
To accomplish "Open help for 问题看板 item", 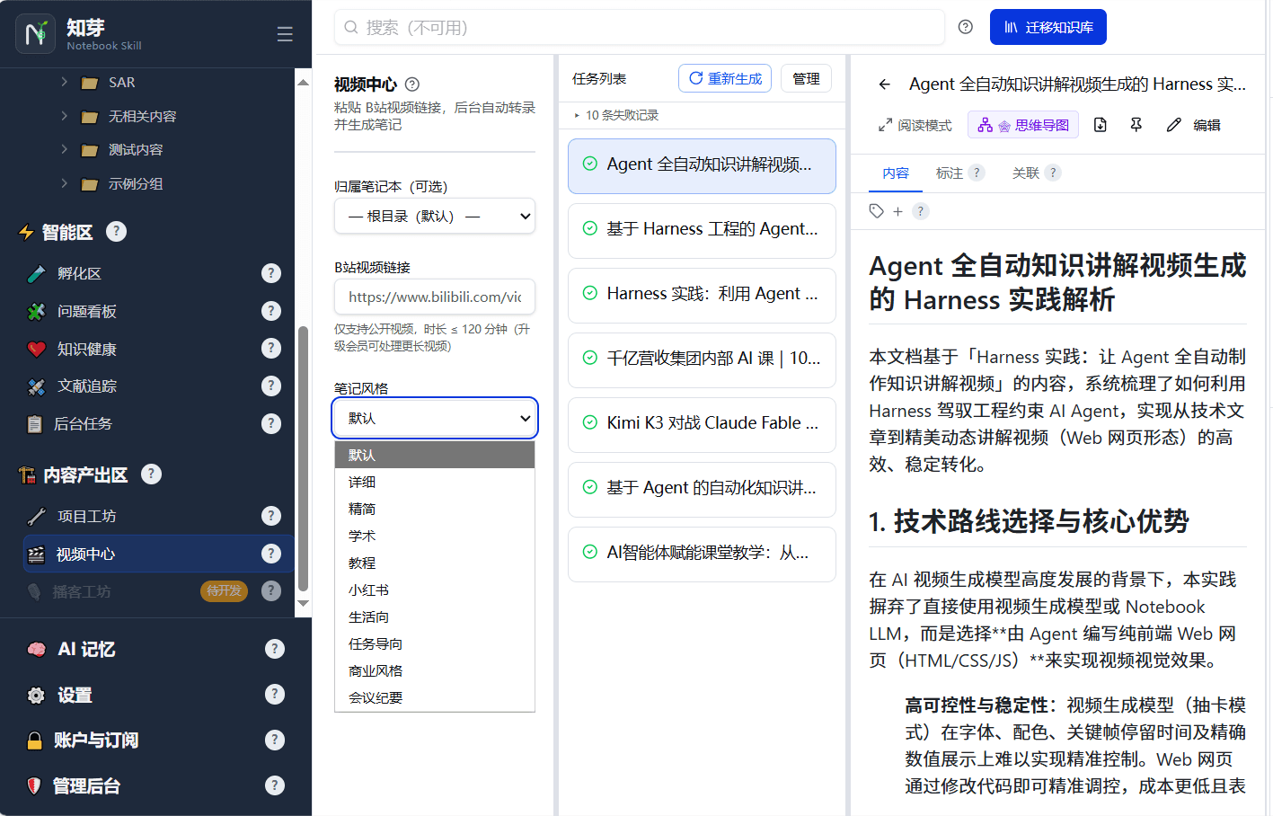I will pos(271,311).
